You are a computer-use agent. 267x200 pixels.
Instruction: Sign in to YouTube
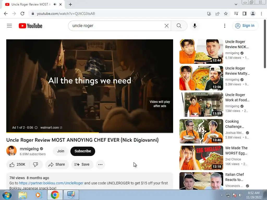[x=245, y=26]
